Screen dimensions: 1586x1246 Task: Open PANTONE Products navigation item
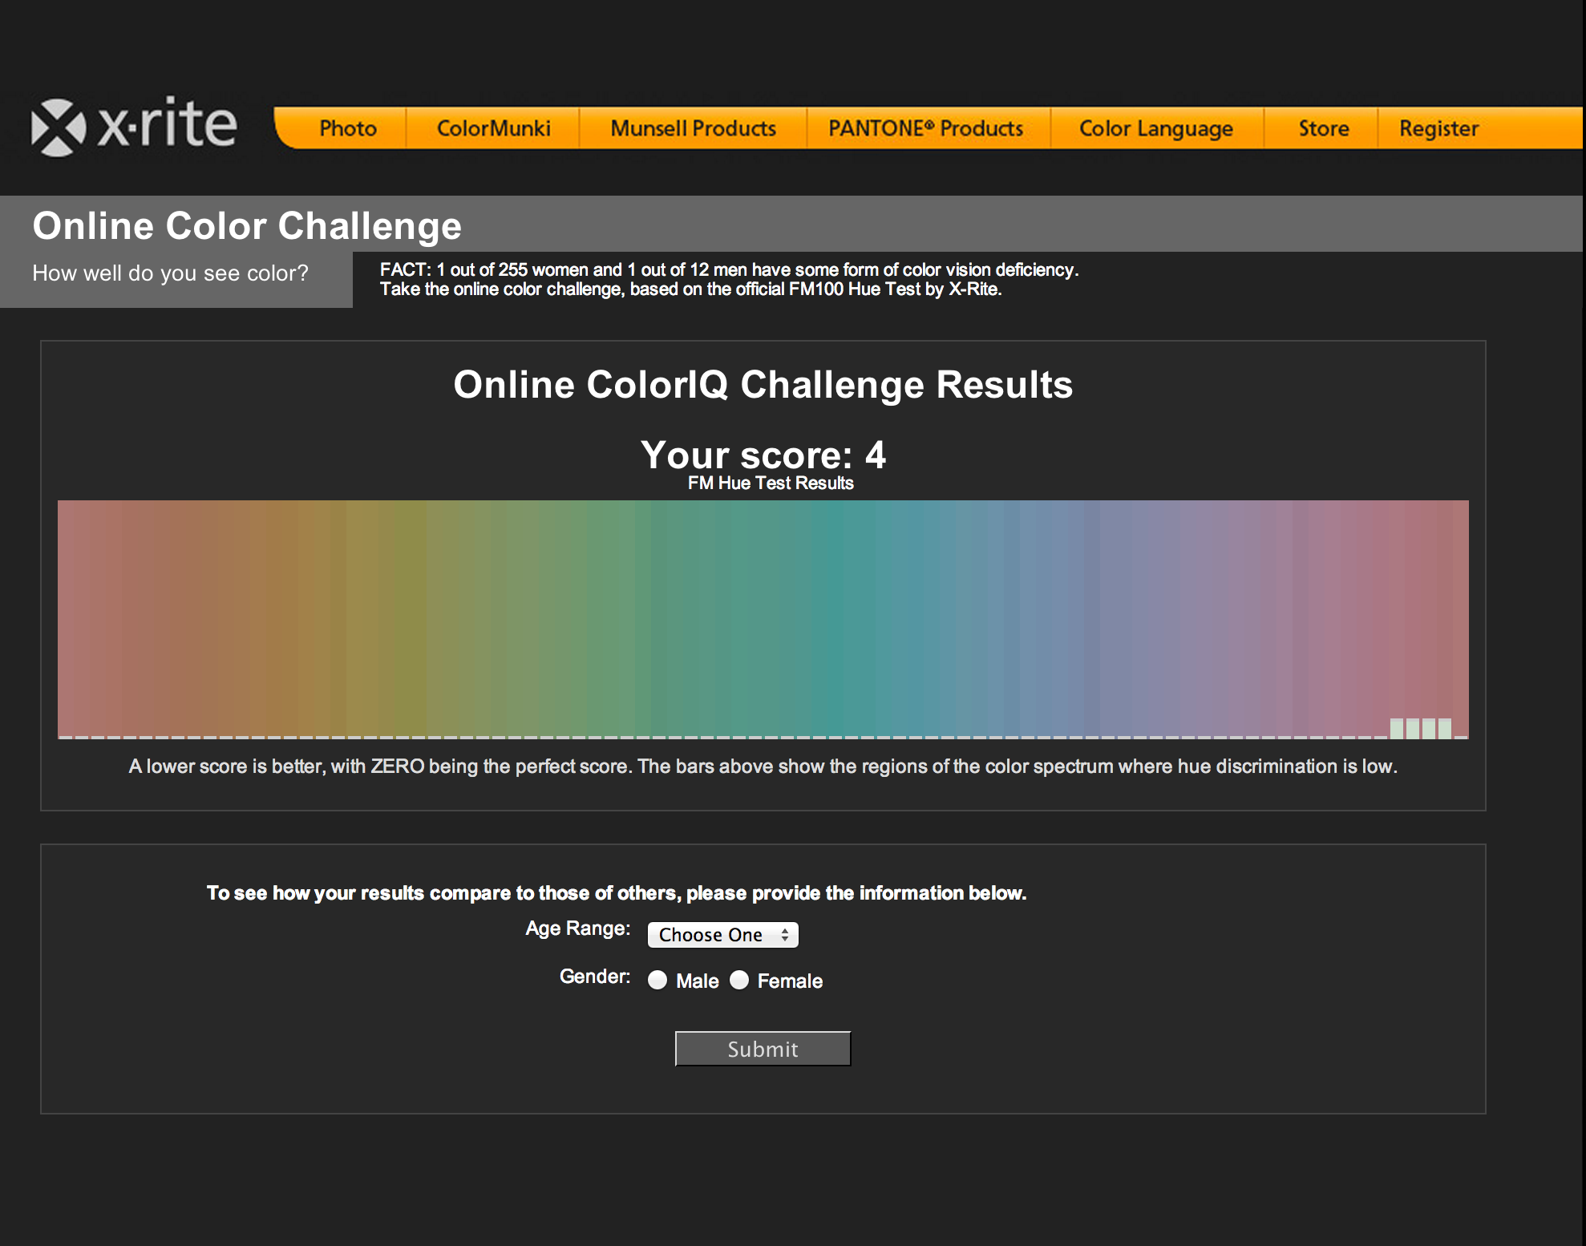click(925, 128)
